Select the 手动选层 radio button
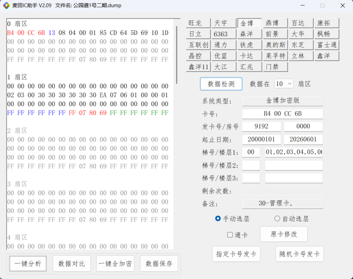Viewport: 353px width, 279px height. 232,219
